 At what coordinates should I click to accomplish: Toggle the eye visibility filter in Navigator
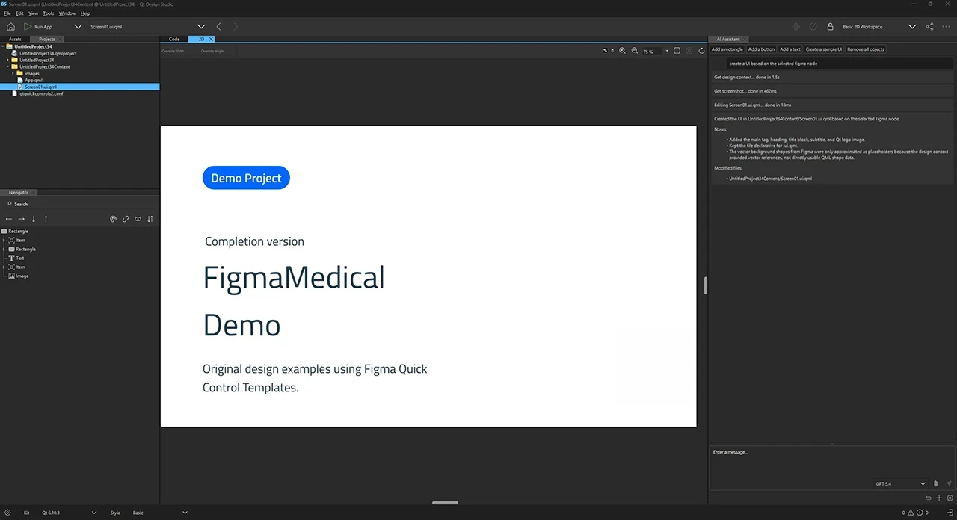138,219
